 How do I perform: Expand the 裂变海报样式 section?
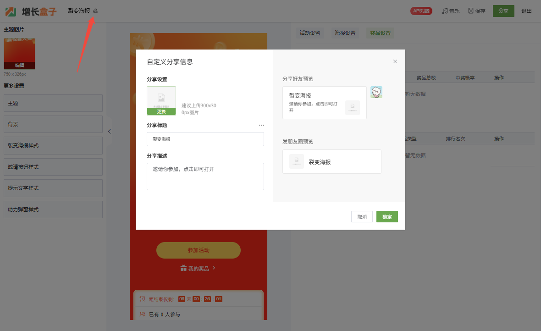(x=53, y=145)
